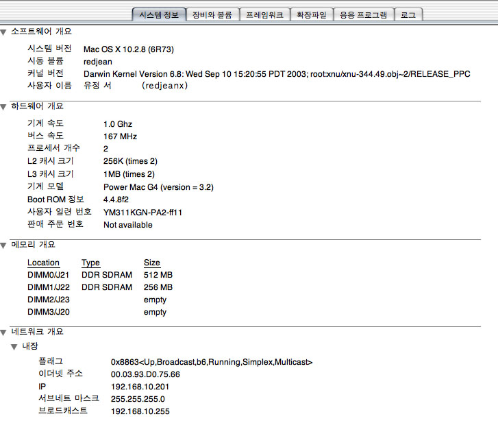Select the DIMM0/J21 memory row
The height and width of the screenshot is (447, 498).
[x=48, y=275]
